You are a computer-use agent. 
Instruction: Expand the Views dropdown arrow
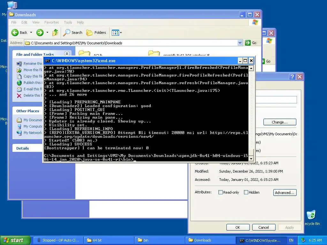[121, 33]
